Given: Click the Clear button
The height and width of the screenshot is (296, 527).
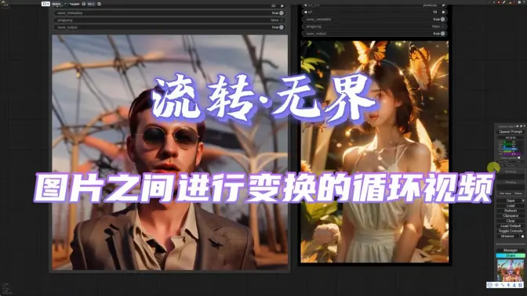Looking at the screenshot, I should 511,221.
